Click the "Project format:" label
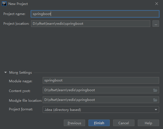This screenshot has height=129, width=163. (x=21, y=109)
